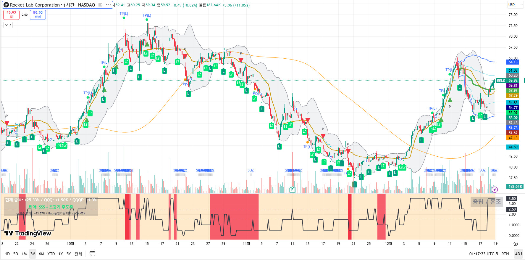Click the 57.93 green price label
This screenshot has width=525, height=260.
[x=513, y=91]
